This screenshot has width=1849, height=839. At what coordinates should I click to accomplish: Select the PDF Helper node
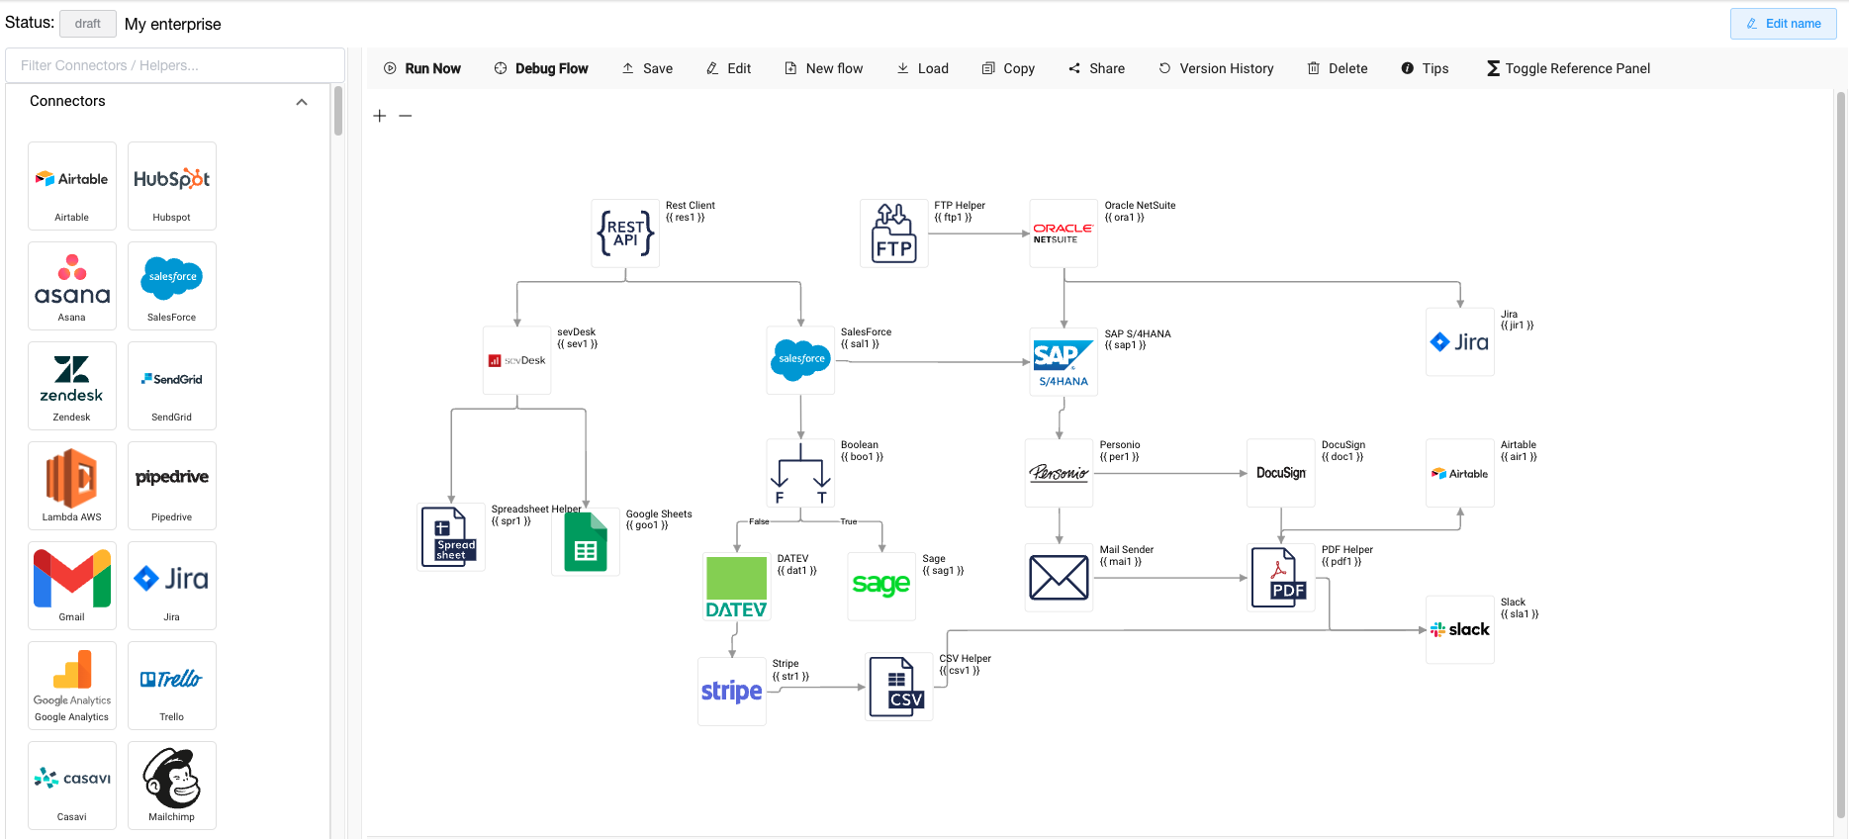pos(1281,578)
